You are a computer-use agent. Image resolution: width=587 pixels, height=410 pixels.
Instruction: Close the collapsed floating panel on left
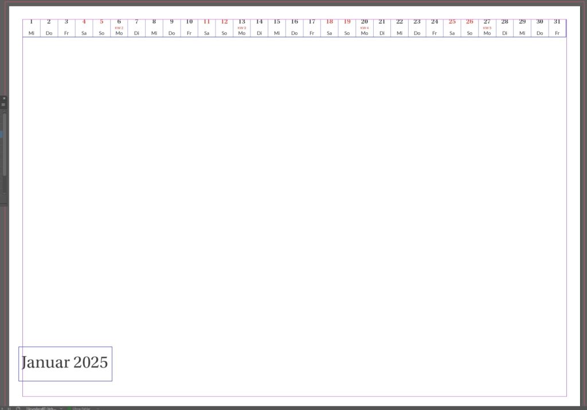coord(3,98)
